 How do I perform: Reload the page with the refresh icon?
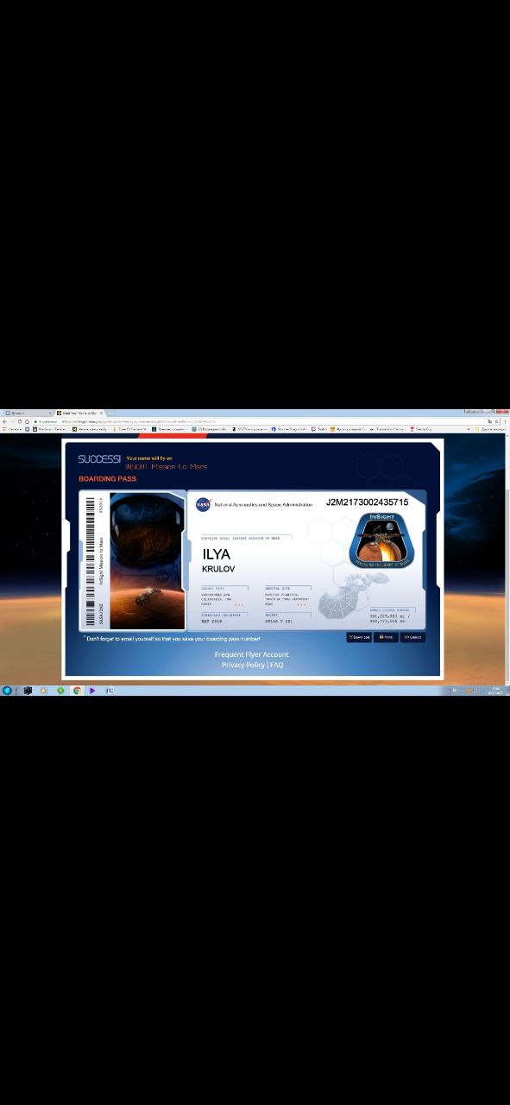point(20,421)
